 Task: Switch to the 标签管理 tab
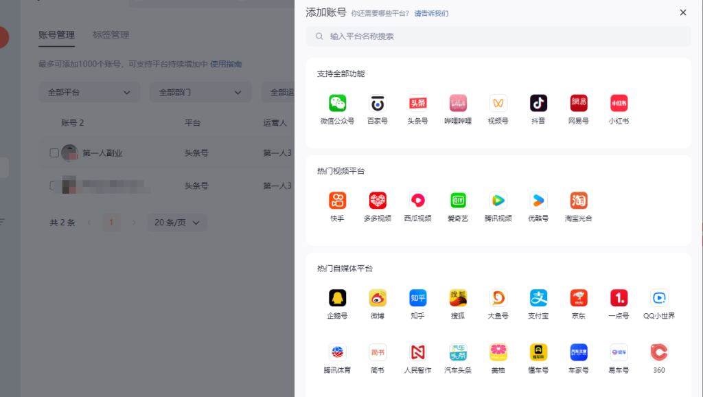(111, 35)
